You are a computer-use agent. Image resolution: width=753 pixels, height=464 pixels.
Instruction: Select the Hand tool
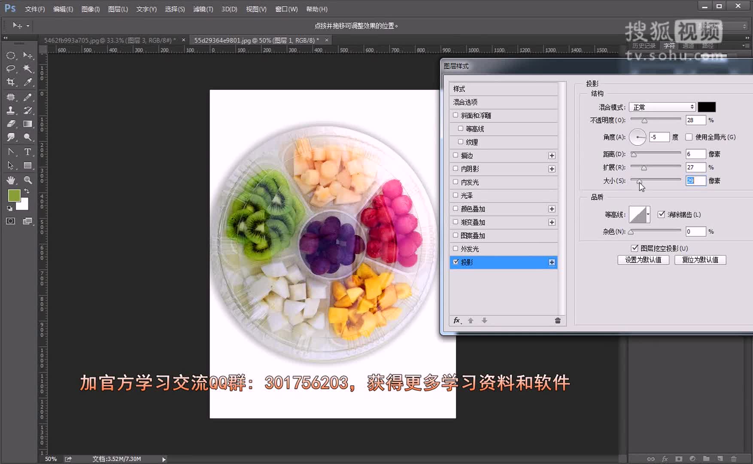pyautogui.click(x=11, y=180)
